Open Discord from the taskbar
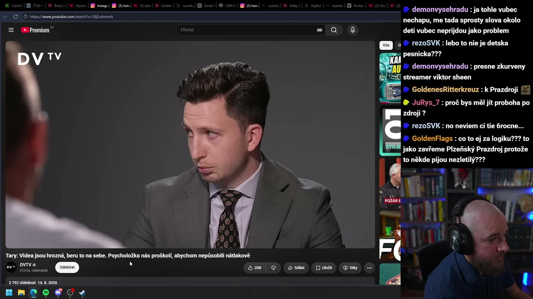Viewport: 533px width, 299px height. tap(58, 292)
